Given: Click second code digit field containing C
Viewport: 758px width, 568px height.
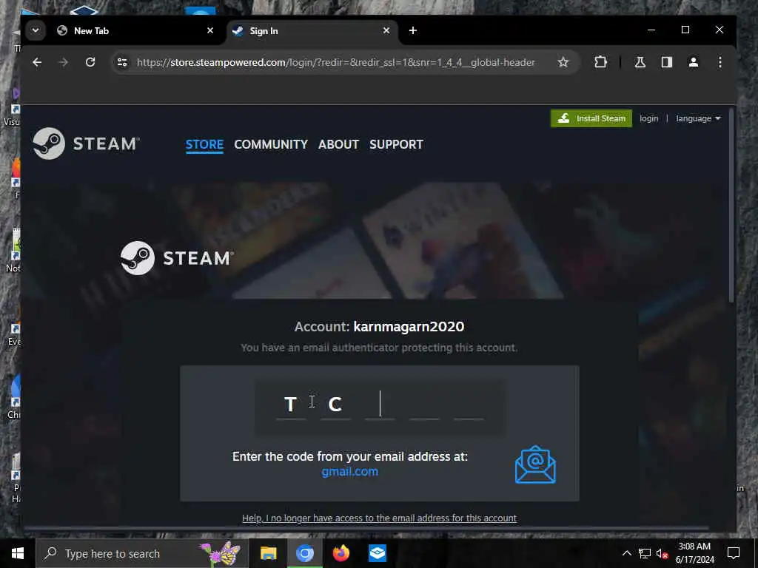Looking at the screenshot, I should (335, 405).
